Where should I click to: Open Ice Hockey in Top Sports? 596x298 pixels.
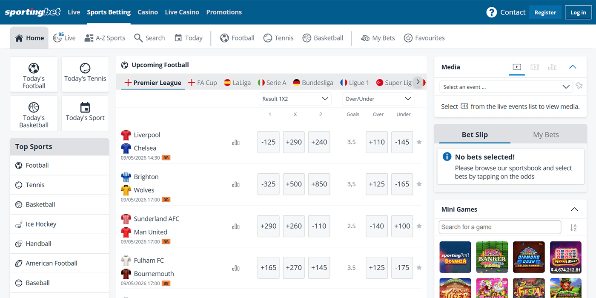tap(60, 224)
